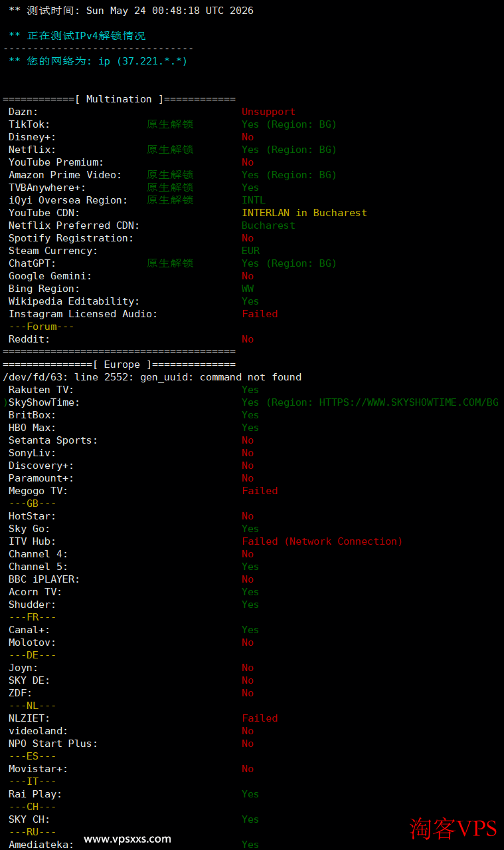Select the 'Setanta Sports:' label
The height and width of the screenshot is (850, 504).
pos(53,440)
